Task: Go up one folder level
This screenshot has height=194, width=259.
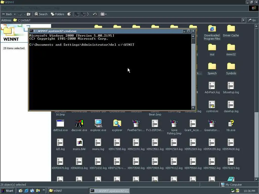Action: [29, 14]
